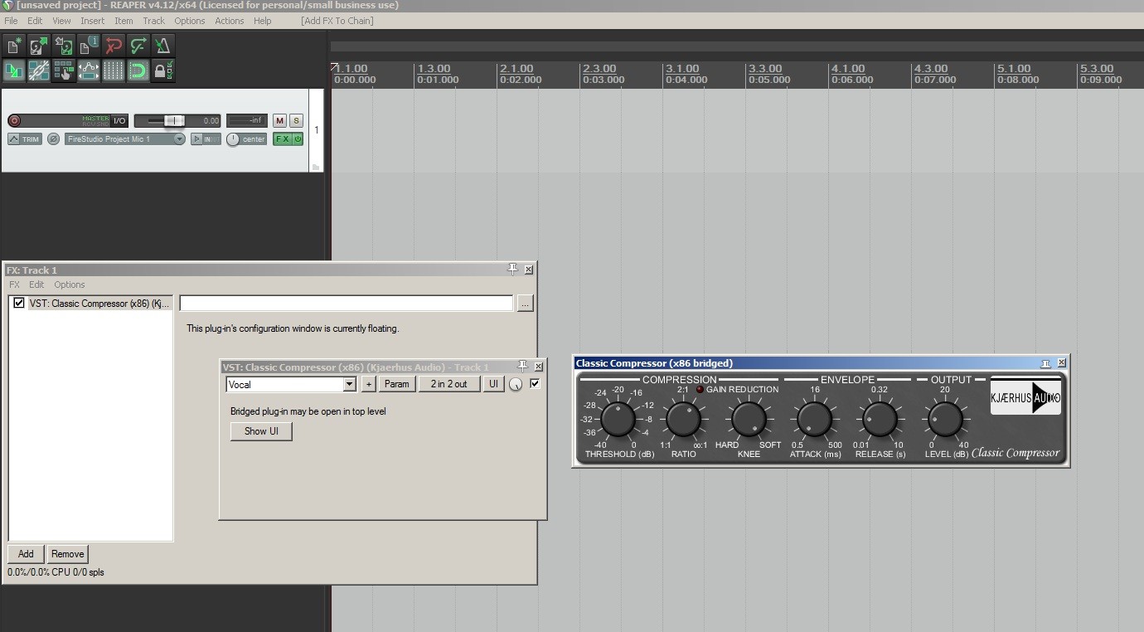This screenshot has height=632, width=1144.
Task: Click the Add button in FX chain
Action: 26,554
